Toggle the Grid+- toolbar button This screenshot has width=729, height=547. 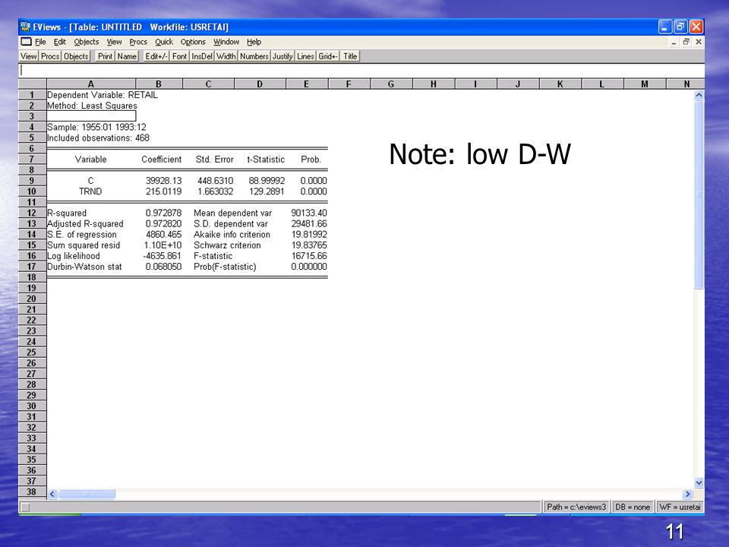328,56
